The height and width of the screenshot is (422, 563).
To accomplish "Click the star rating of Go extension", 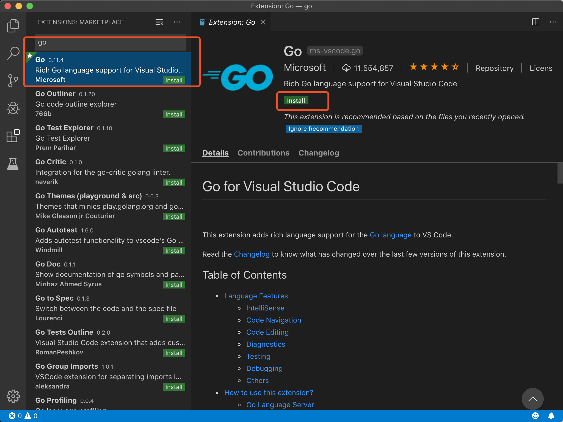I will (x=434, y=67).
